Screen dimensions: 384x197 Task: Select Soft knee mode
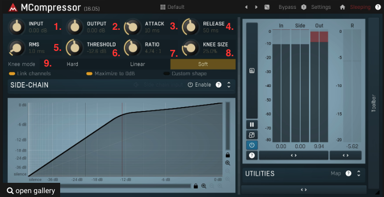(203, 64)
